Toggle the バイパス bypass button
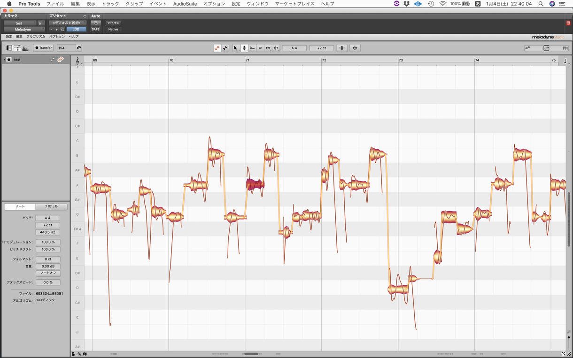This screenshot has height=358, width=573. pos(113,23)
